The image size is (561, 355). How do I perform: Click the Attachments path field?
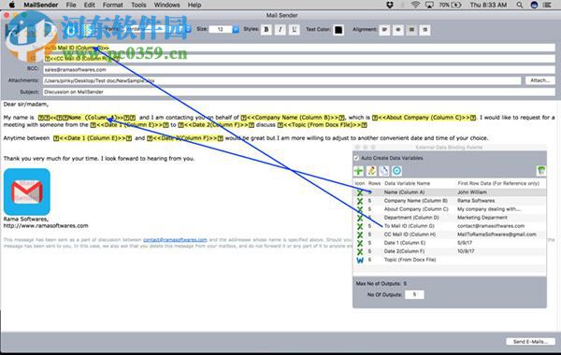tap(282, 80)
